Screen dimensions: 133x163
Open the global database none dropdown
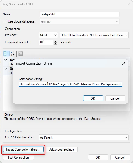pyautogui.click(x=80, y=22)
